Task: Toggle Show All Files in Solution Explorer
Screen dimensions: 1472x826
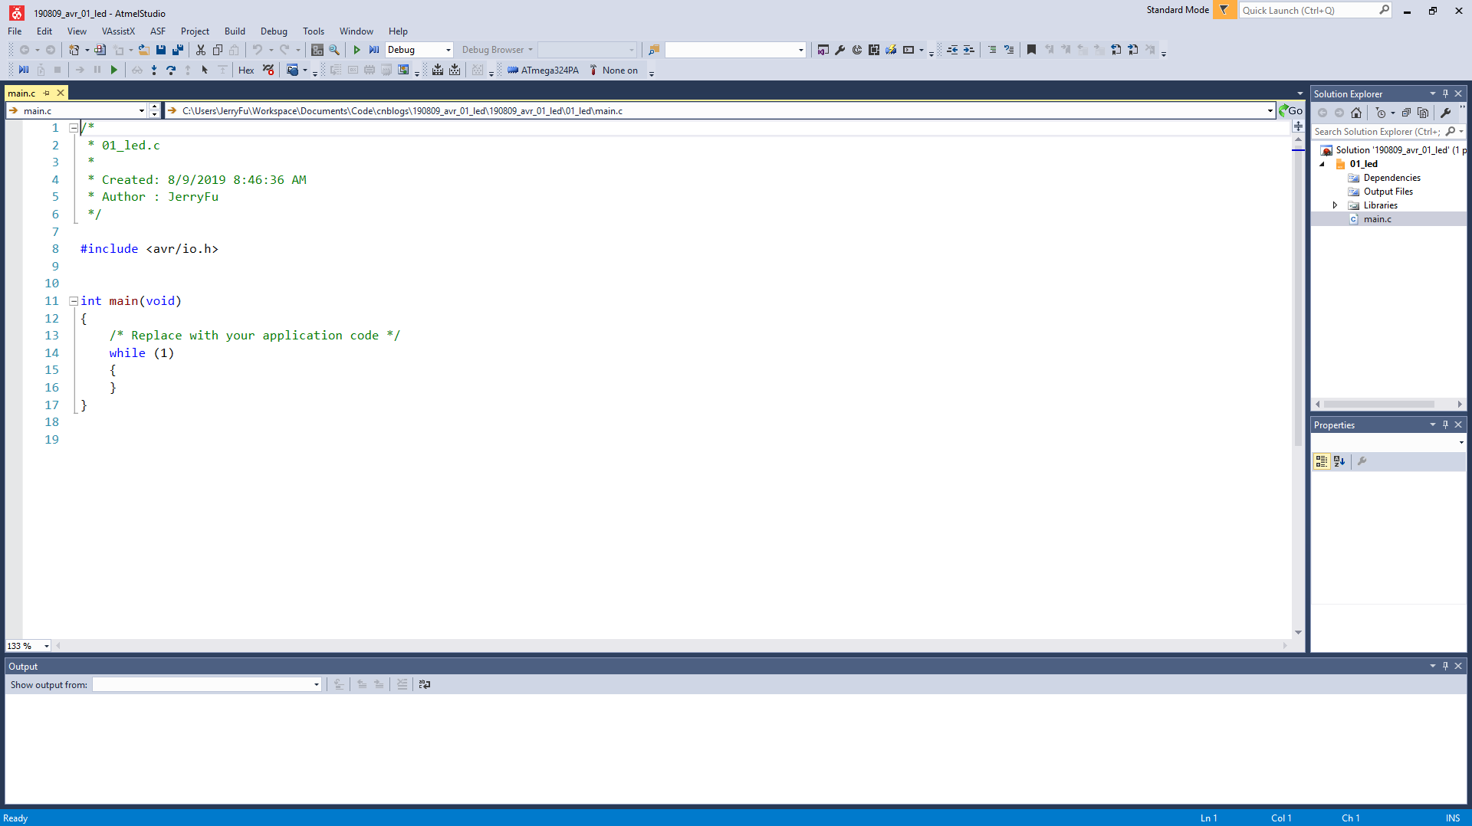Action: tap(1423, 113)
